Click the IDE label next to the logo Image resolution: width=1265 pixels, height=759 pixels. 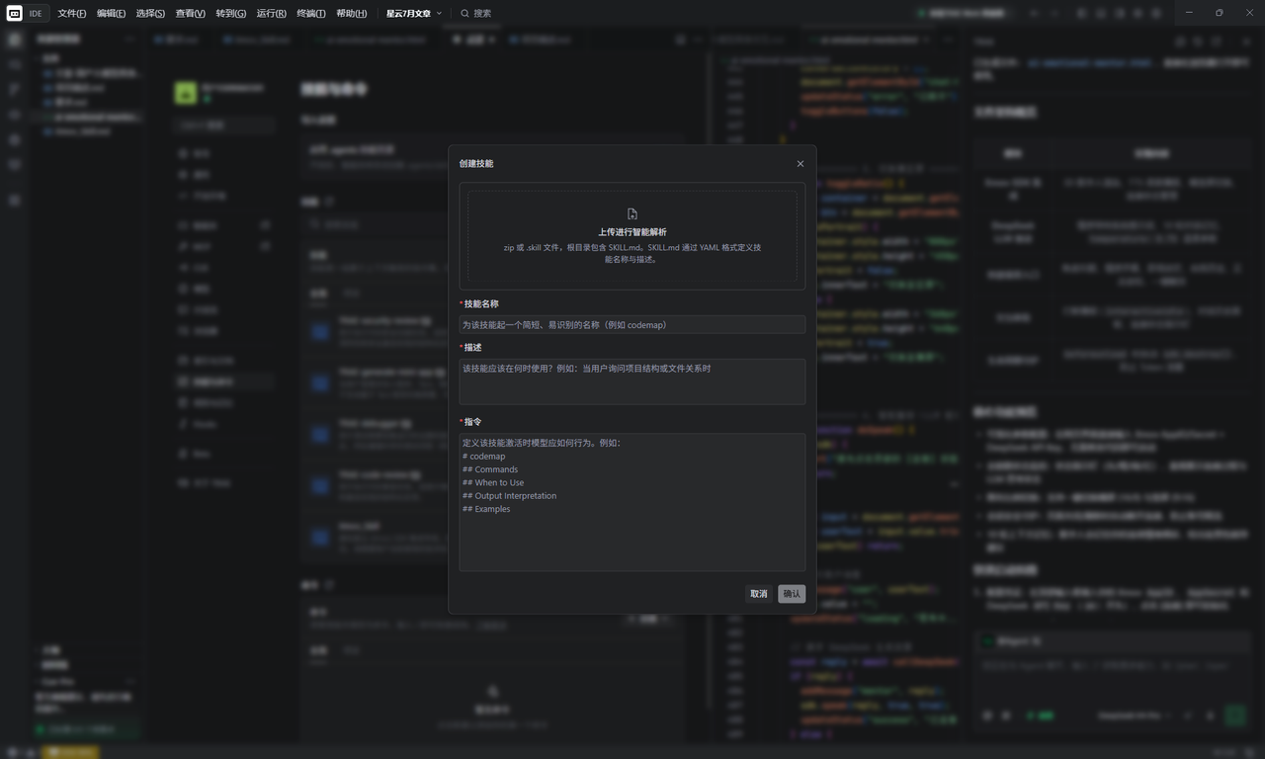pyautogui.click(x=36, y=14)
